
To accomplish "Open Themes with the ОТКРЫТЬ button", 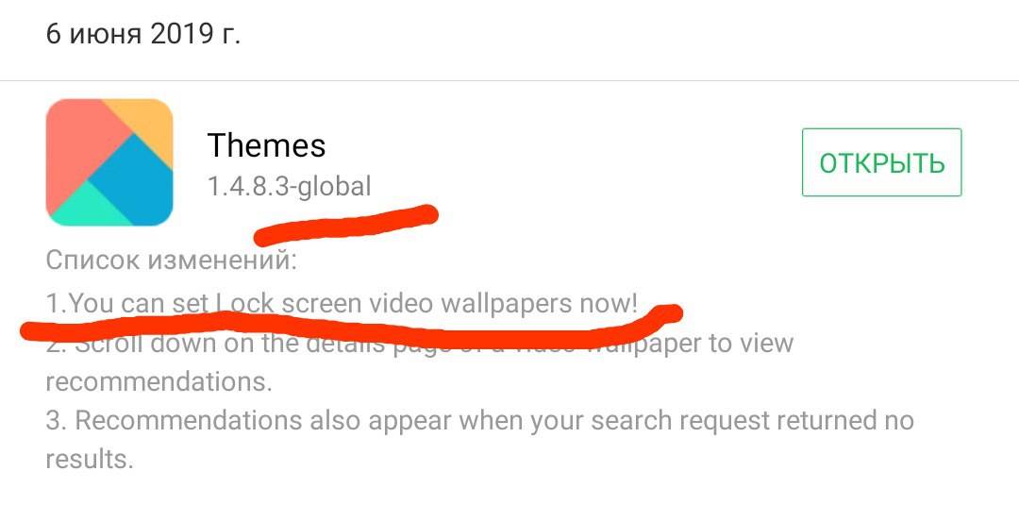I will pyautogui.click(x=882, y=162).
